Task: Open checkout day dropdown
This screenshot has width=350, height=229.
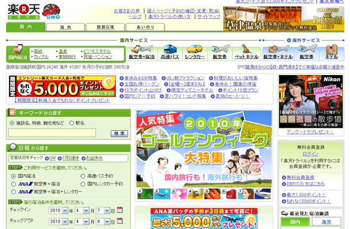Action: (x=103, y=222)
